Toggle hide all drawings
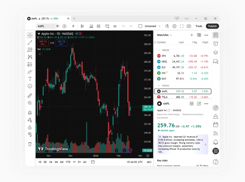 (x=30, y=134)
